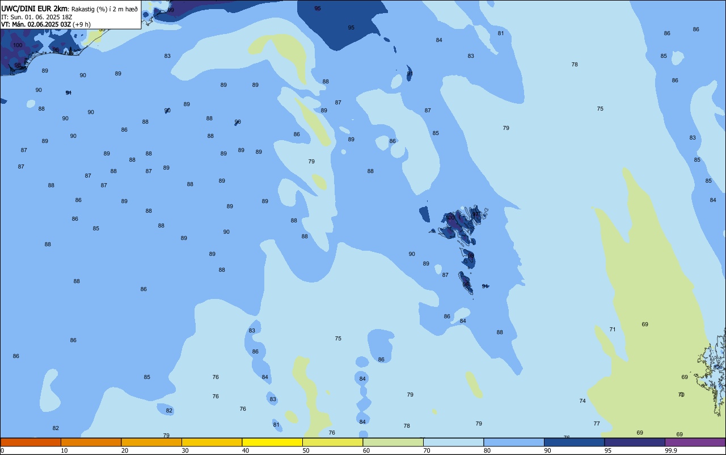
Task: Click the legend tick label "99.9"
Action: 670,450
